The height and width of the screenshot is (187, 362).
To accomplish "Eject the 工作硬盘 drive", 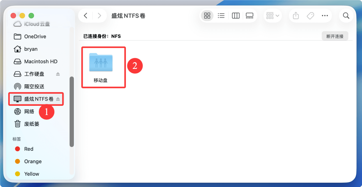I will 58,74.
